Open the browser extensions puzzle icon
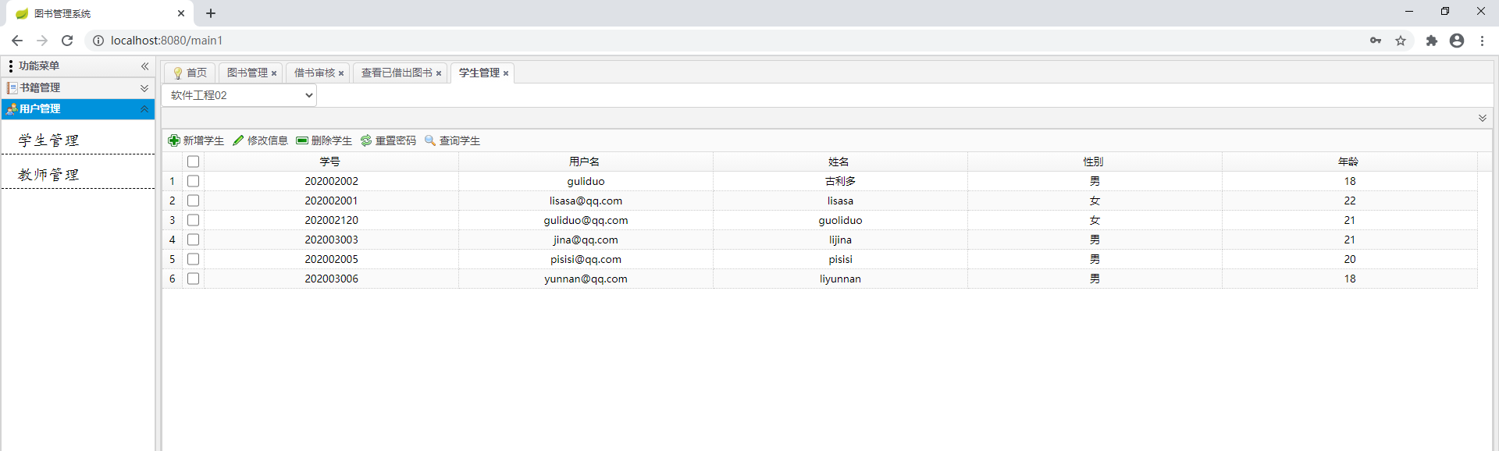This screenshot has height=451, width=1499. tap(1431, 41)
